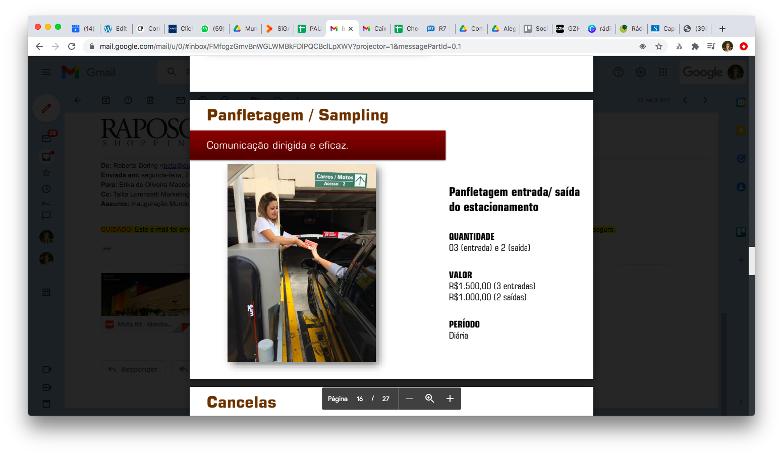Viewport: 783px width, 456px height.
Task: Click the PDF viewer vertical scrollbar thumb
Action: point(751,260)
